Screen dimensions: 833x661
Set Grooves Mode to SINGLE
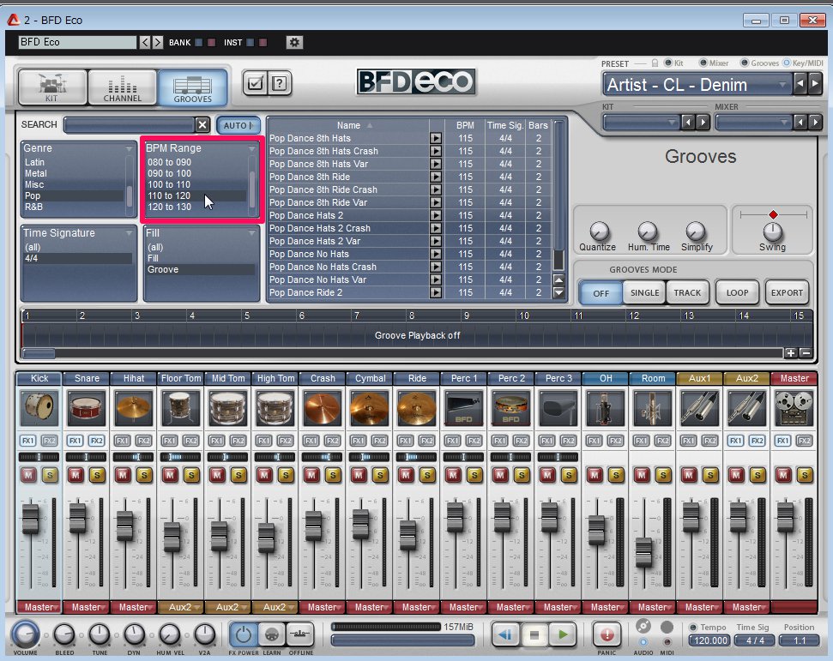644,292
